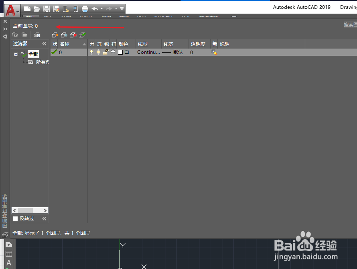This screenshot has height=269, width=357.
Task: Click the 线型 column header
Action: click(149, 44)
